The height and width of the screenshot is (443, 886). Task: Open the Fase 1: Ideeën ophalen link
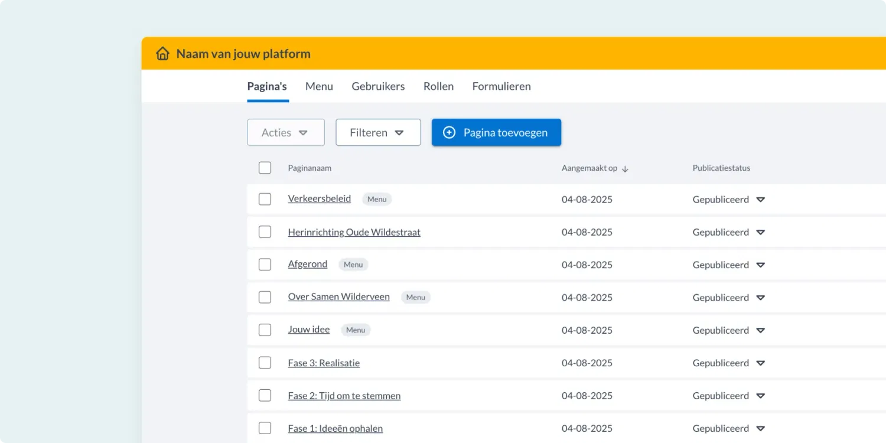point(335,429)
